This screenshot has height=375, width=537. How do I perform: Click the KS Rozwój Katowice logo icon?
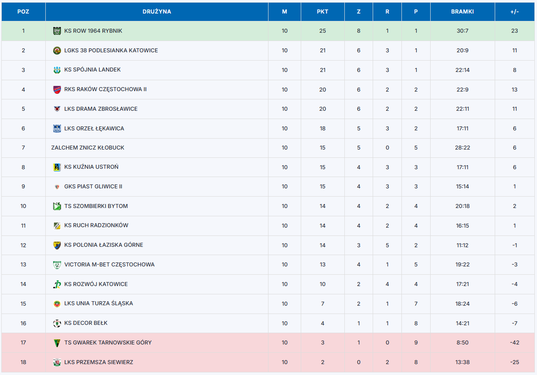57,284
